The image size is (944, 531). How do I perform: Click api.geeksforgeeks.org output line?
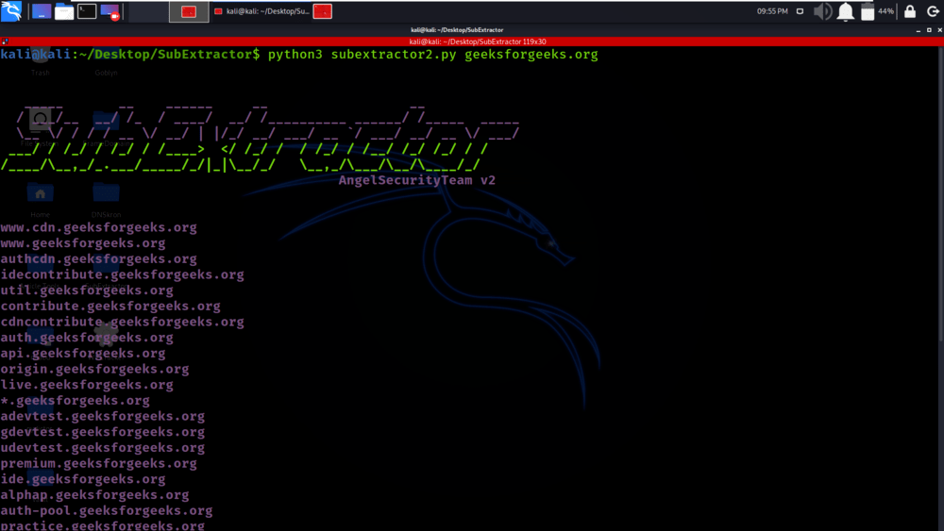coord(83,354)
